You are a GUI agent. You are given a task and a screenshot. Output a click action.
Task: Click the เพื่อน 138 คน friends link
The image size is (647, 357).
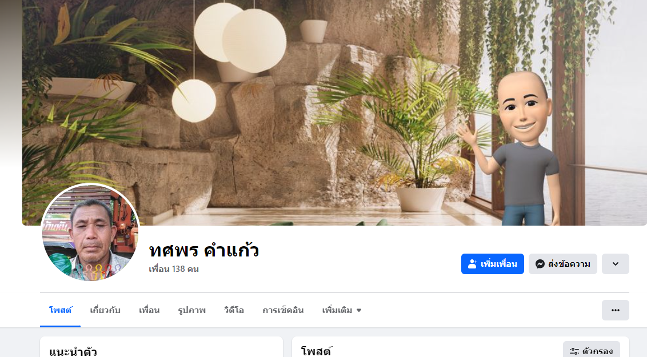(x=174, y=269)
